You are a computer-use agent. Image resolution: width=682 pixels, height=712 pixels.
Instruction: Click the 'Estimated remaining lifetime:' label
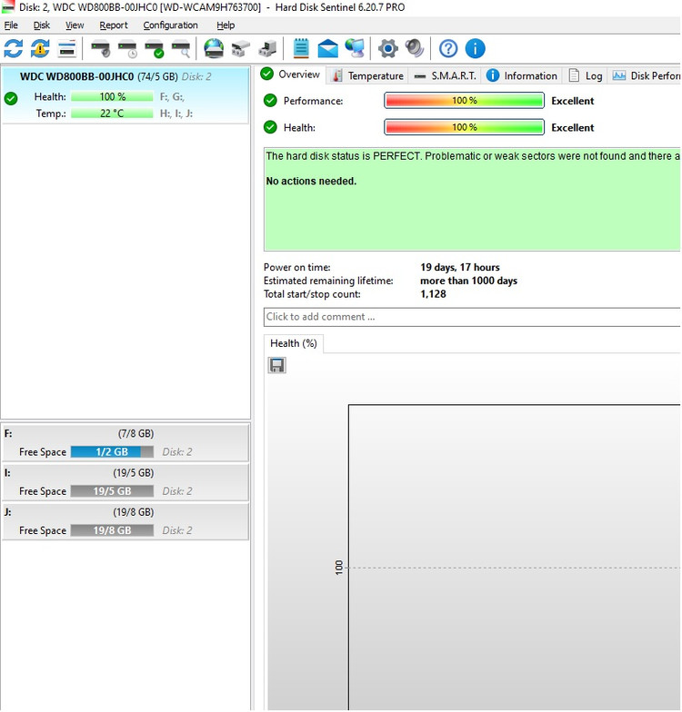point(328,281)
